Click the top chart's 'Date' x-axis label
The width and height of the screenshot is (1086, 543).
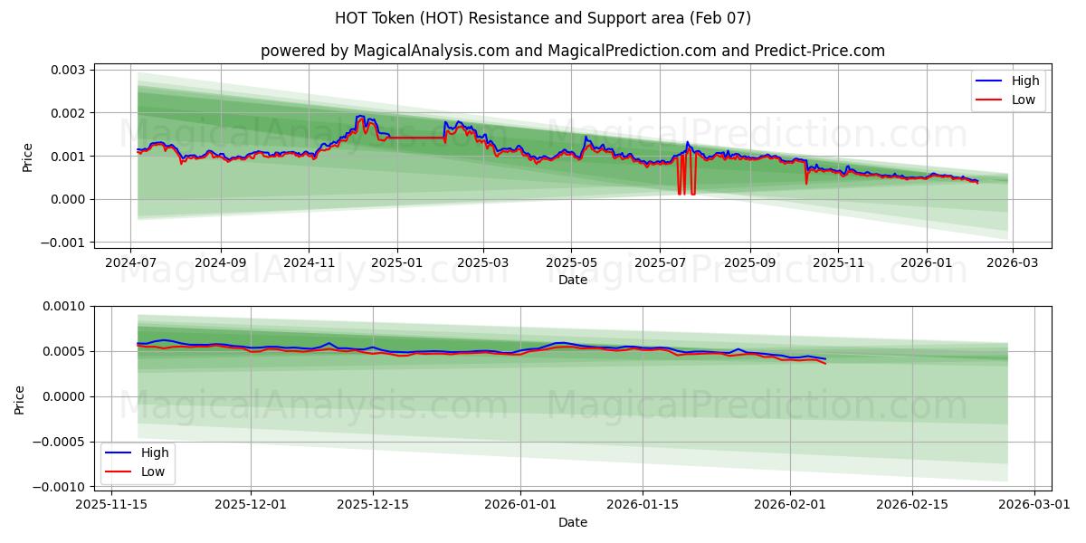(x=573, y=280)
